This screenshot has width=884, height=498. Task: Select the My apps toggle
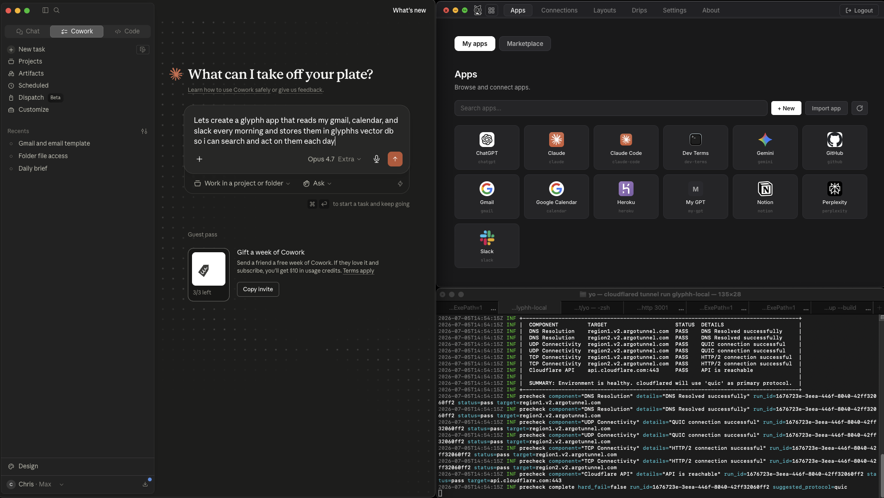475,44
